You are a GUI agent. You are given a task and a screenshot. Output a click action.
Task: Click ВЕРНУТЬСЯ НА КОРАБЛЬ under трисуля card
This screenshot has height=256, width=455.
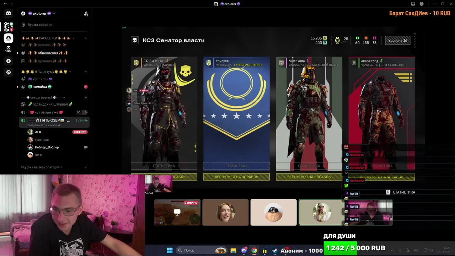(x=236, y=177)
